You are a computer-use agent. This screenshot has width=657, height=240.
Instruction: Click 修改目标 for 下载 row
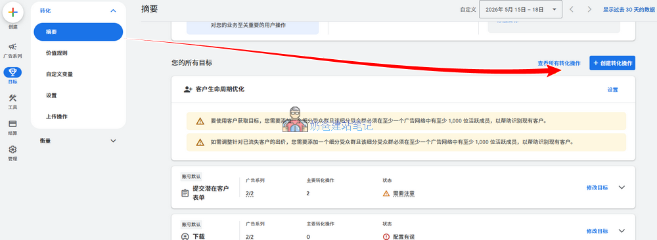pyautogui.click(x=597, y=231)
